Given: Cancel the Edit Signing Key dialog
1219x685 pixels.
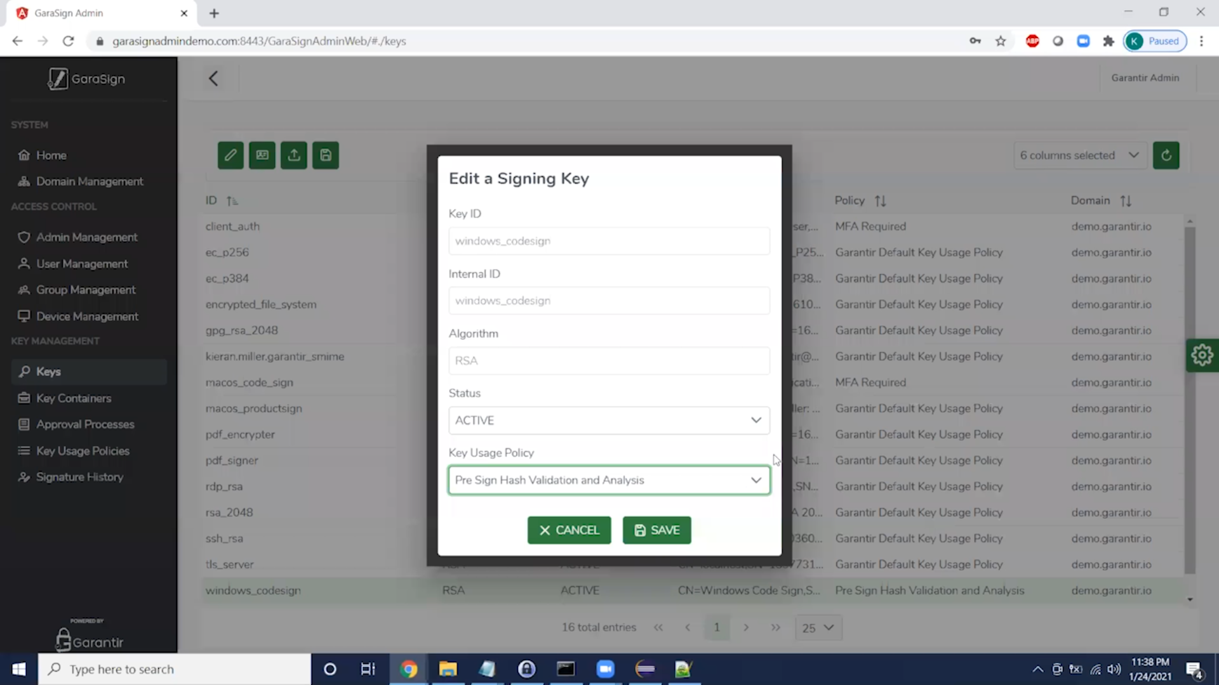Looking at the screenshot, I should pos(569,530).
